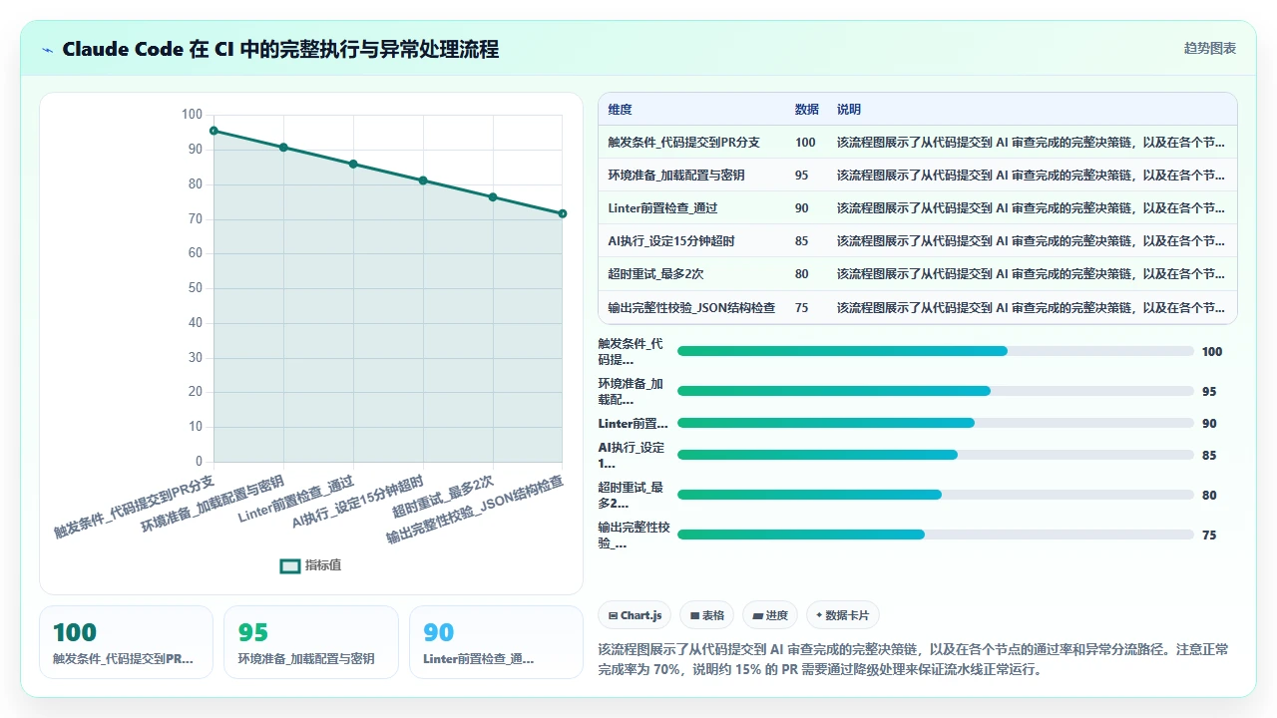Click the Chart.js tag pill
Screen dimensions: 1277x718
point(636,615)
